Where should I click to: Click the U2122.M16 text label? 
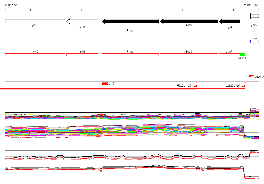point(233,86)
